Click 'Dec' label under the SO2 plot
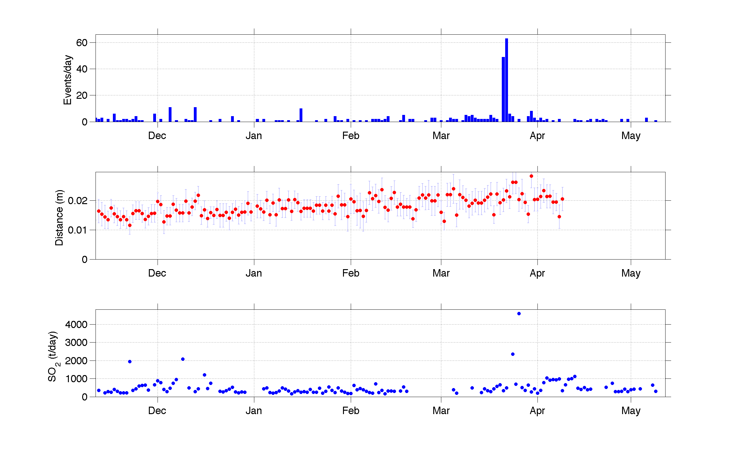 pos(157,411)
